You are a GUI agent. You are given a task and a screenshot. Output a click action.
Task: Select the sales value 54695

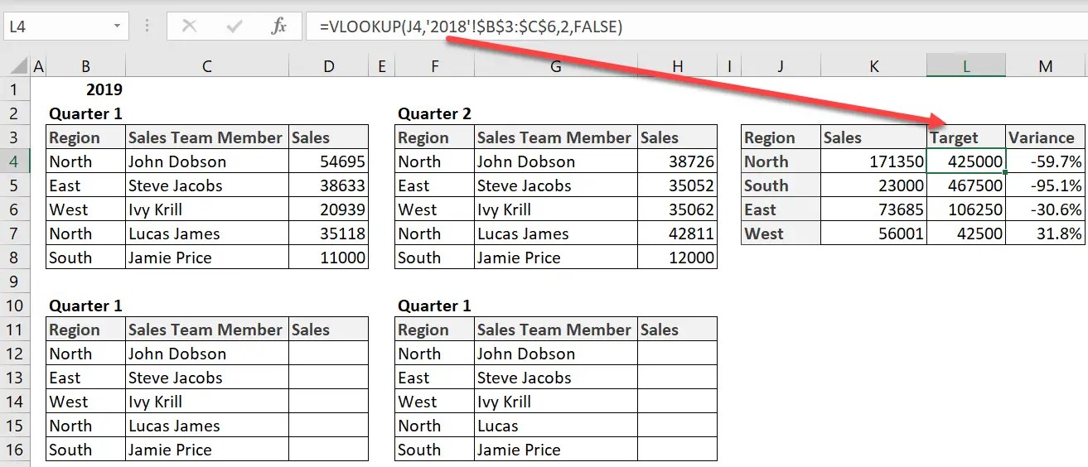click(329, 161)
